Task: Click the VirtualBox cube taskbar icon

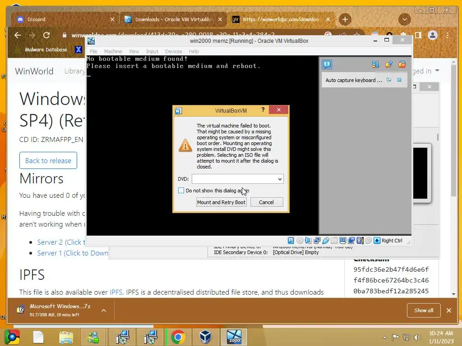Action: click(205, 337)
